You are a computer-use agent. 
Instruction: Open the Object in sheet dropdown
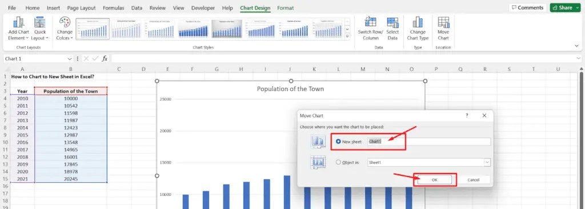(487, 162)
